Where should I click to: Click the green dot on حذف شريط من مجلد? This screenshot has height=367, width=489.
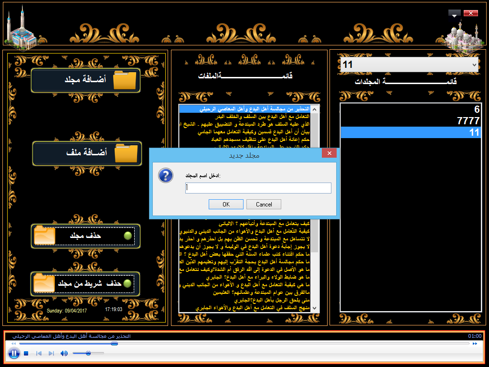pyautogui.click(x=127, y=284)
